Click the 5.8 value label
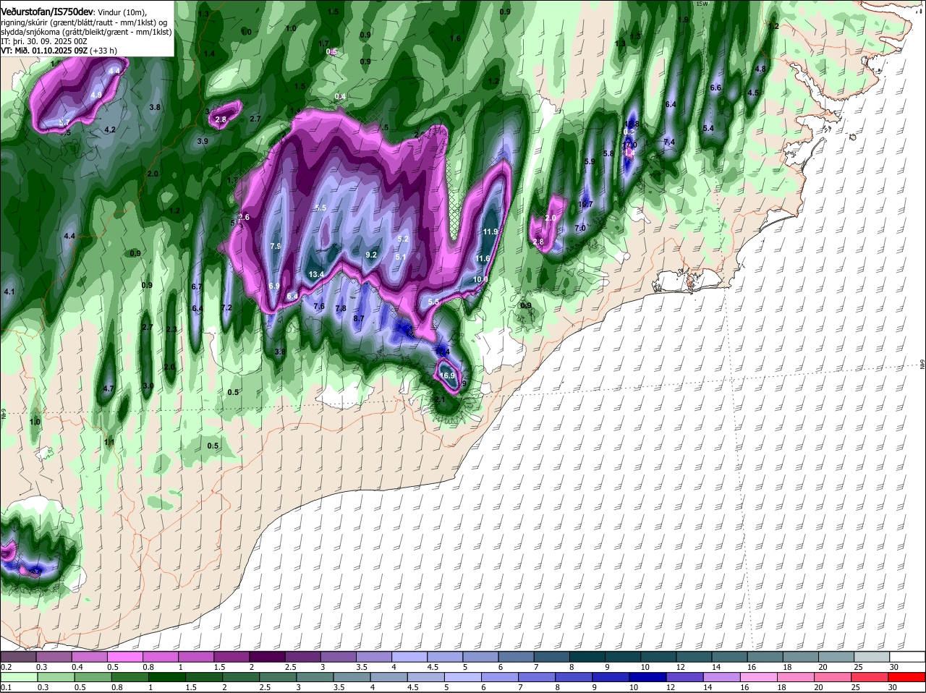Screen dimensions: 926x693 point(608,153)
